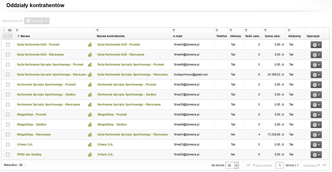Click the Operacje bulk actions button
The image size is (332, 172).
pos(37,21)
